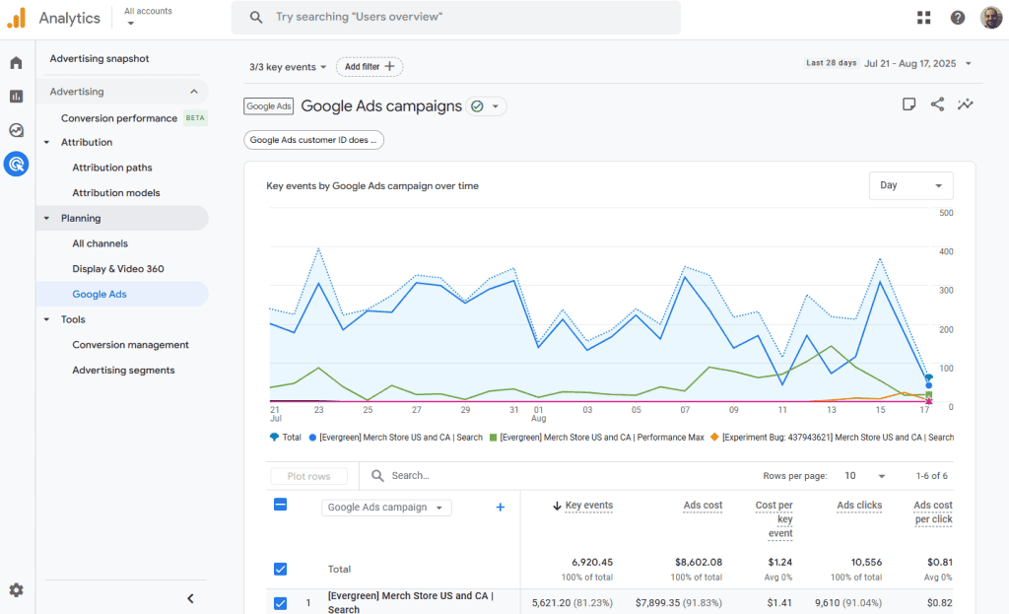1009x614 pixels.
Task: Click the blue Search campaign legend marker
Action: pos(312,438)
